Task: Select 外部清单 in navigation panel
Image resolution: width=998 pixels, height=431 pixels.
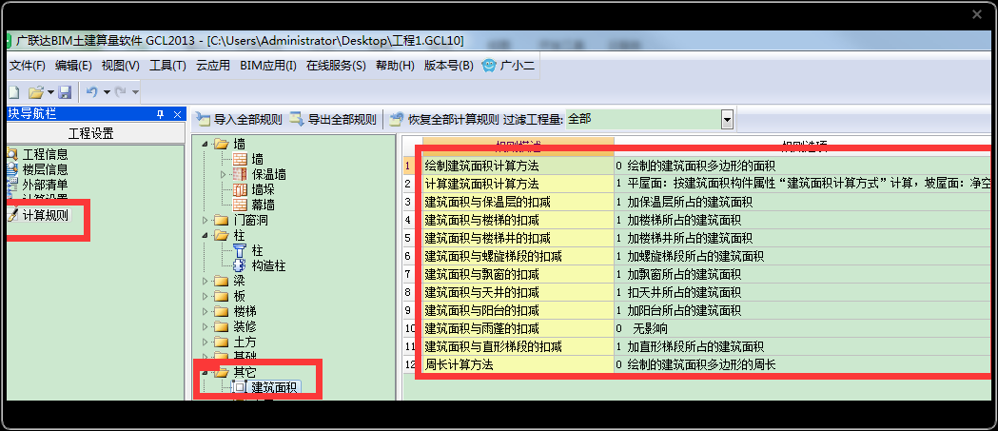Action: point(45,186)
